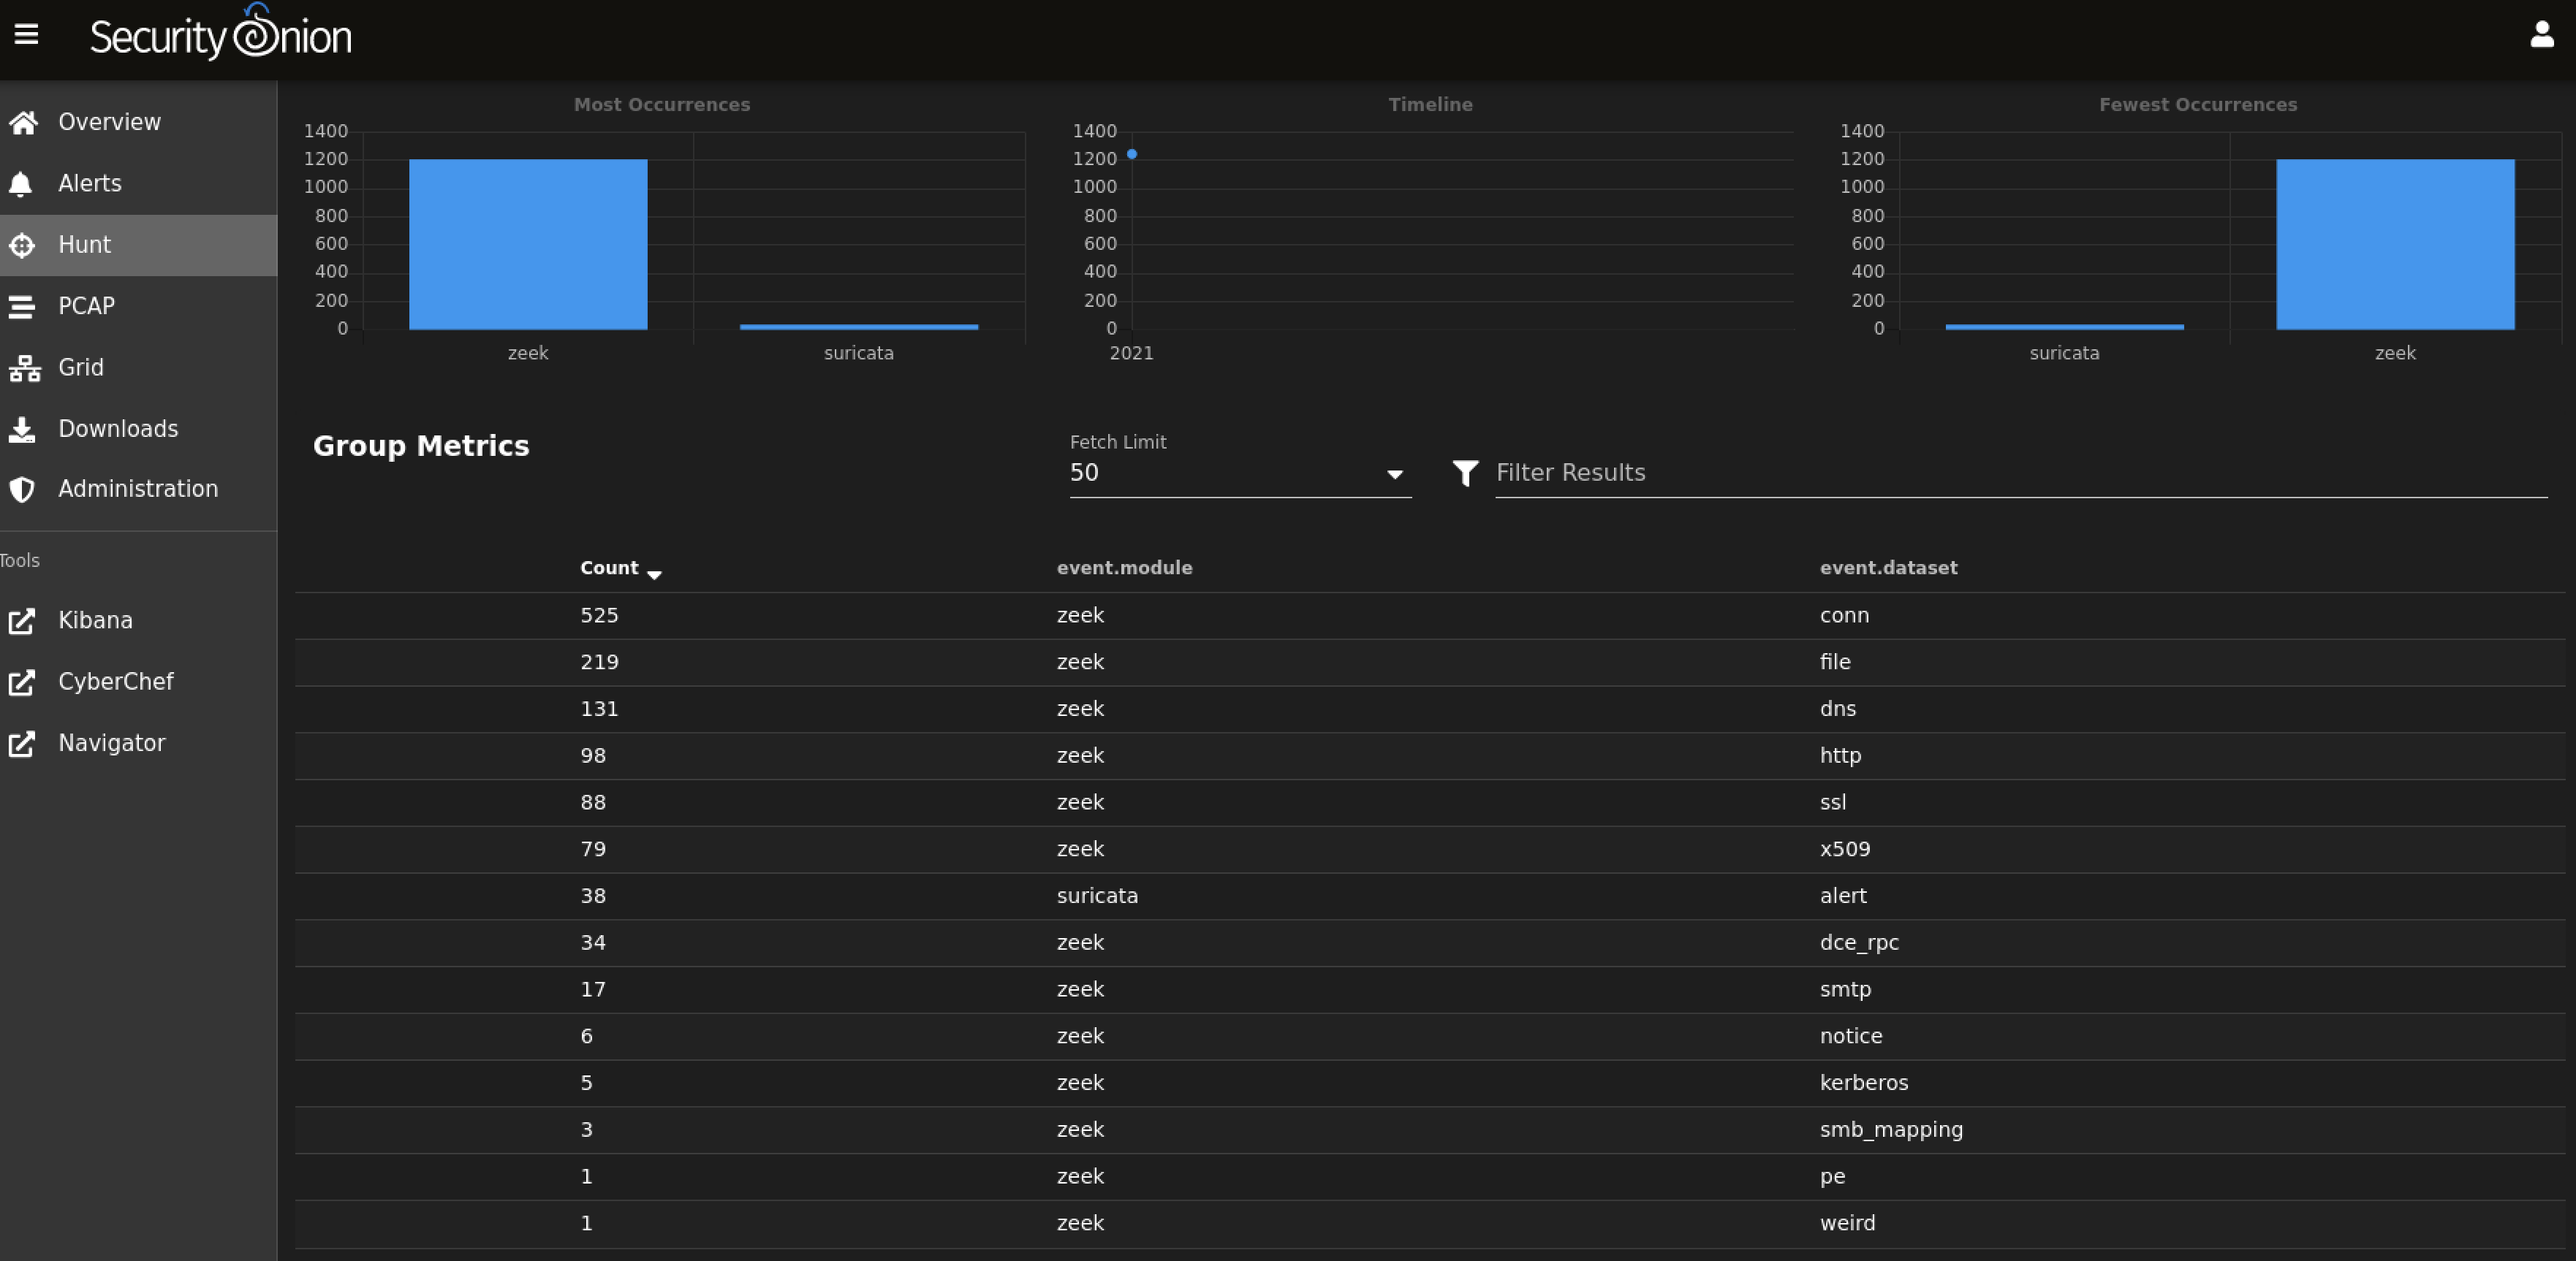This screenshot has width=2576, height=1261.
Task: Click the 2021 Timeline axis label
Action: [x=1131, y=353]
